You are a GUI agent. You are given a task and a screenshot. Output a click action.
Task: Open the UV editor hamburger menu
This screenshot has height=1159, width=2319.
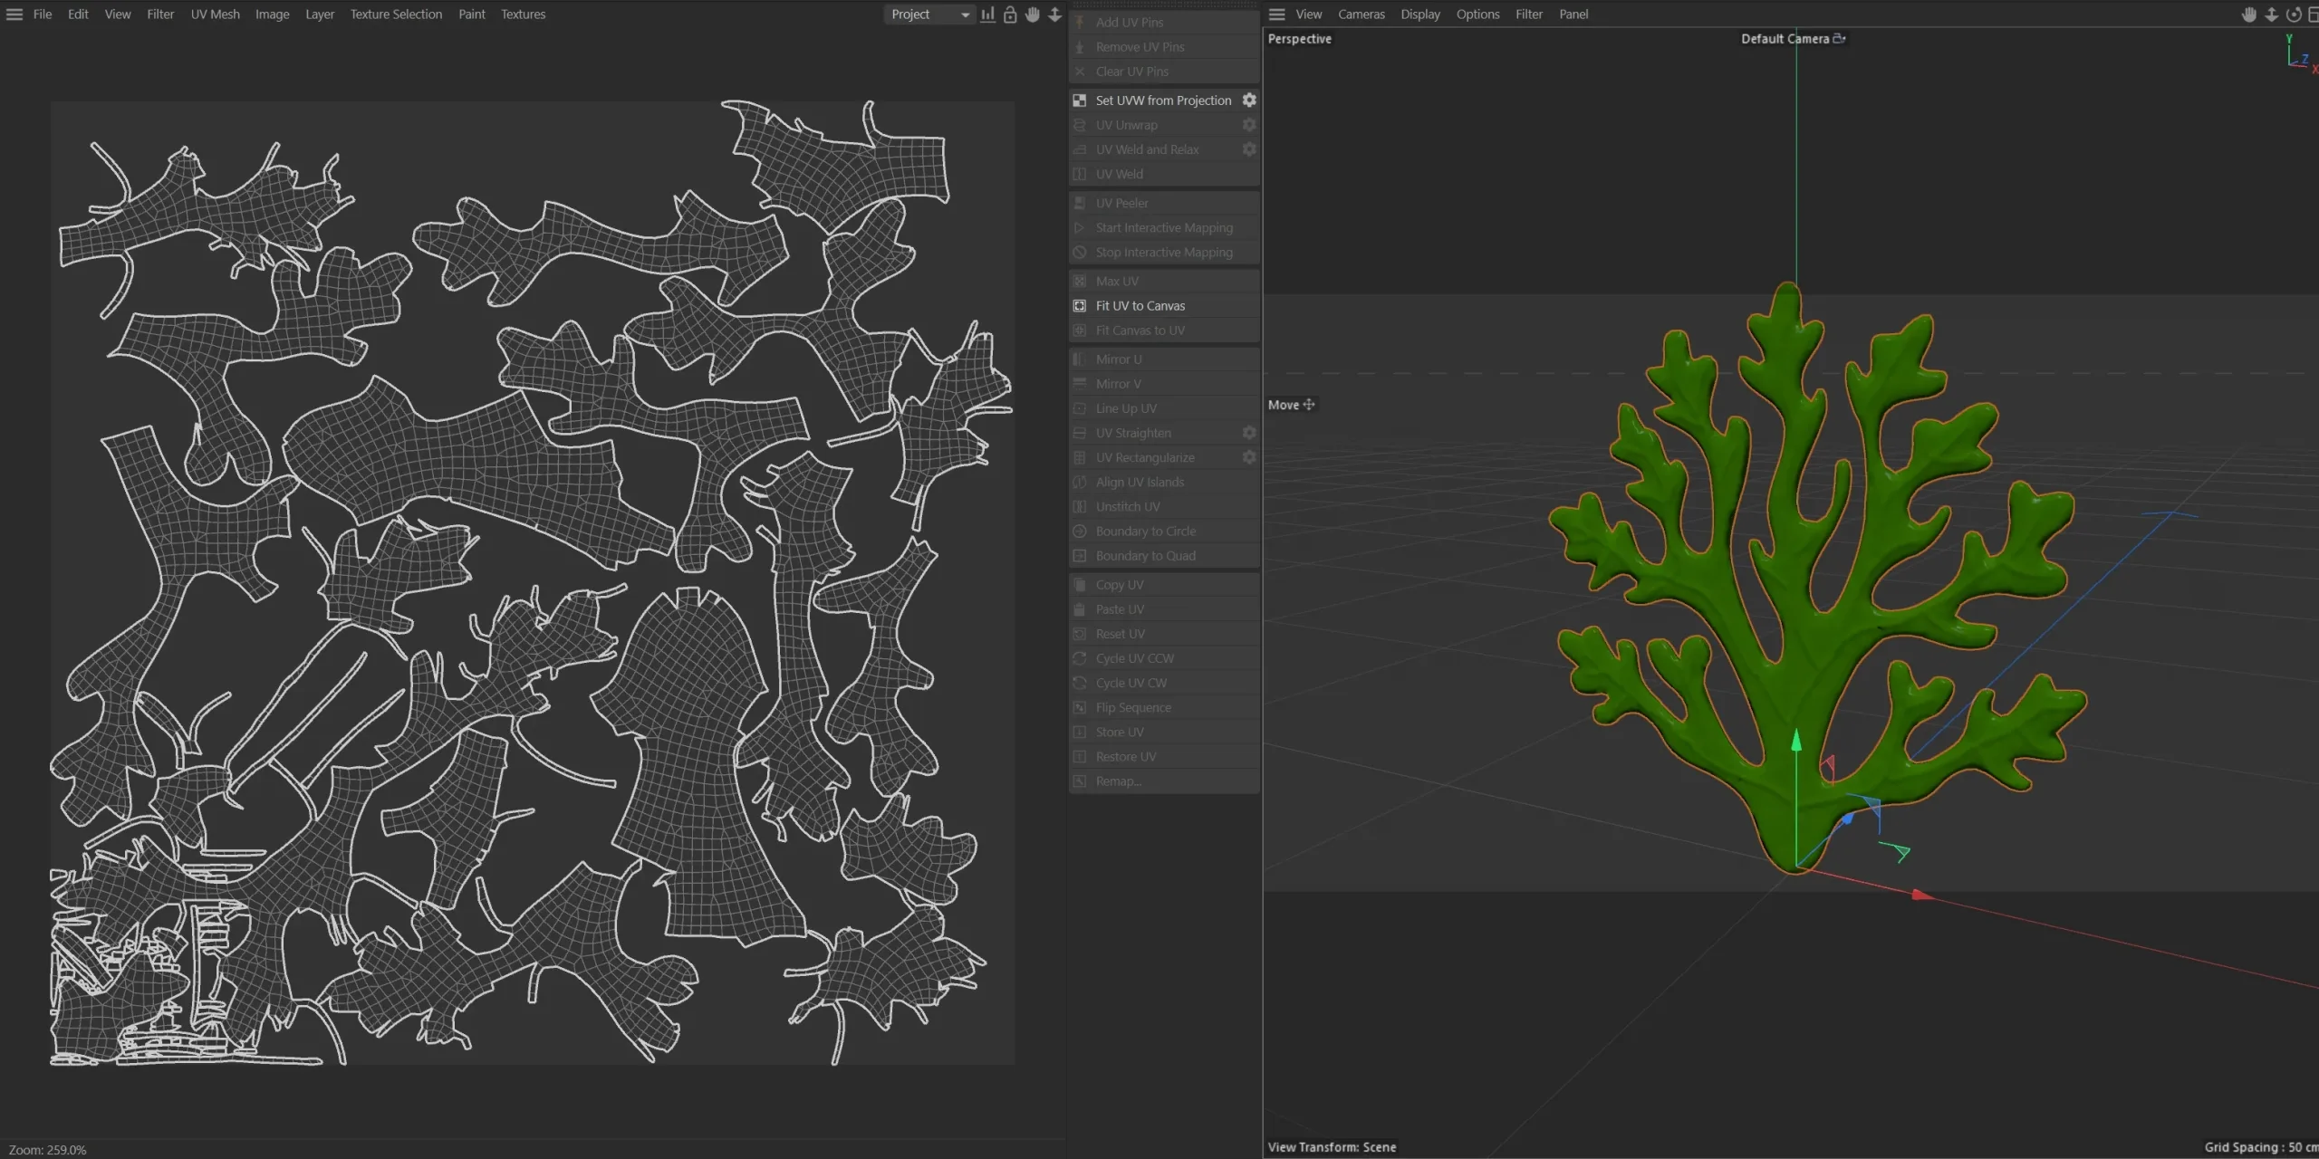pyautogui.click(x=14, y=14)
